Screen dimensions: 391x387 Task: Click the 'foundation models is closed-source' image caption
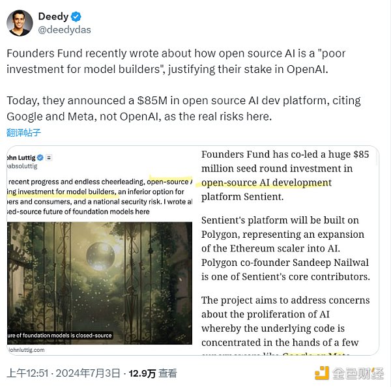click(60, 336)
